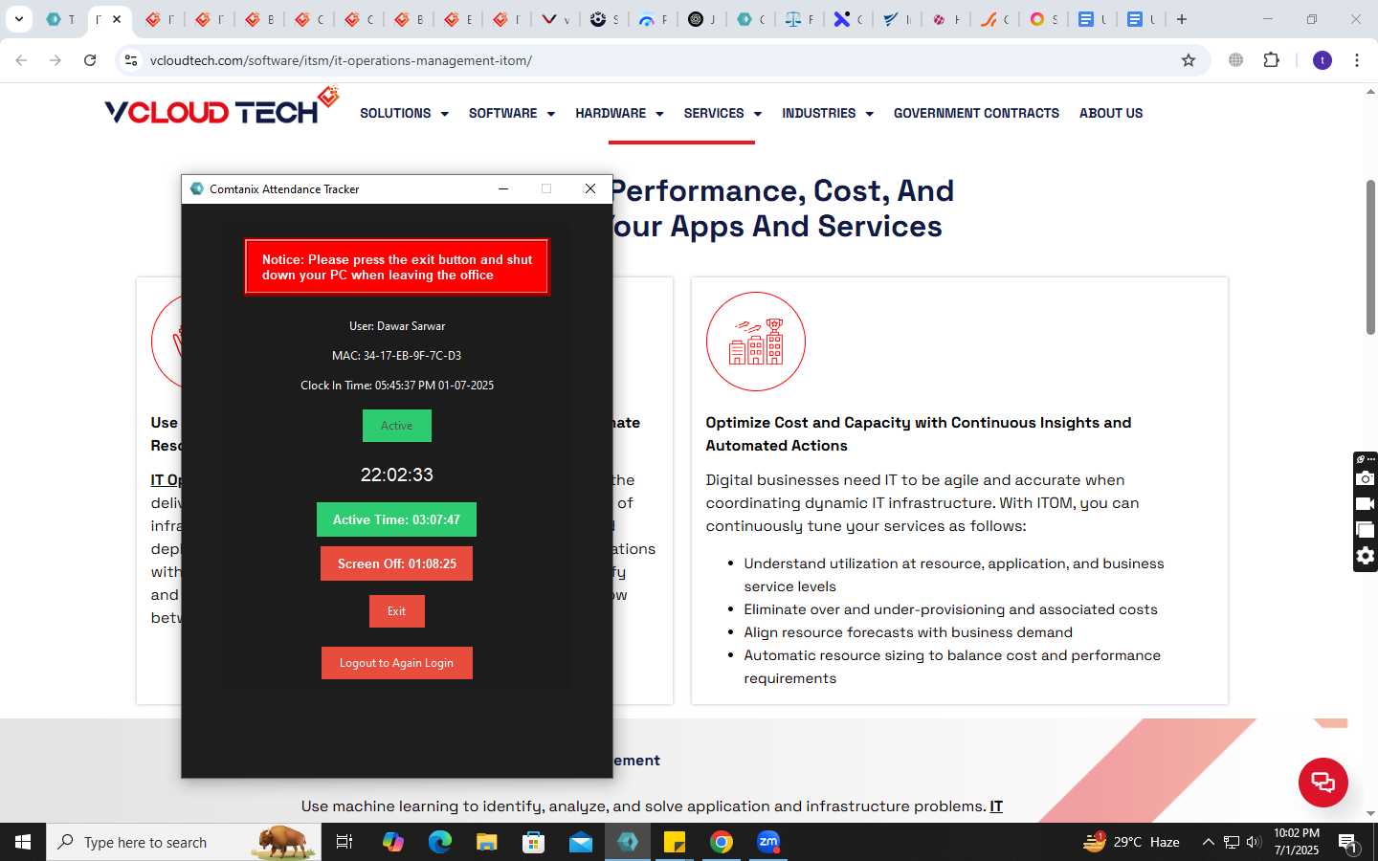Start recording with the video camera icon

pyautogui.click(x=1365, y=504)
